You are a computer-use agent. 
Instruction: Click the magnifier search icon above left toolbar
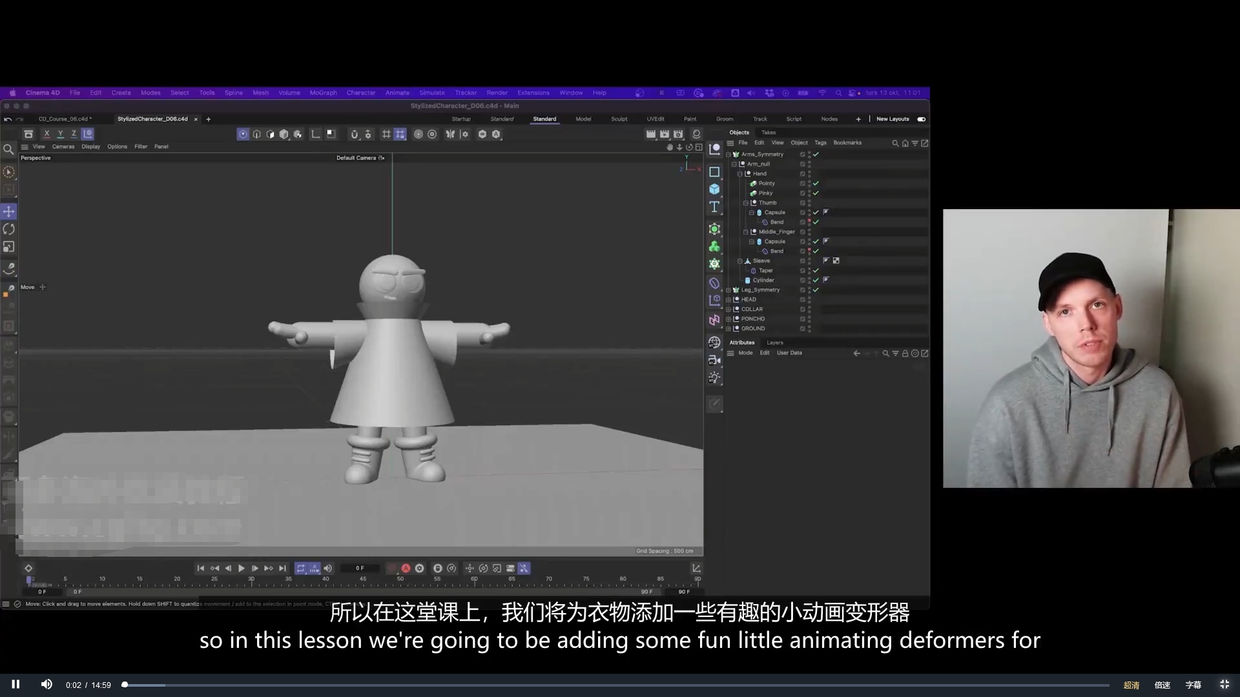click(8, 150)
